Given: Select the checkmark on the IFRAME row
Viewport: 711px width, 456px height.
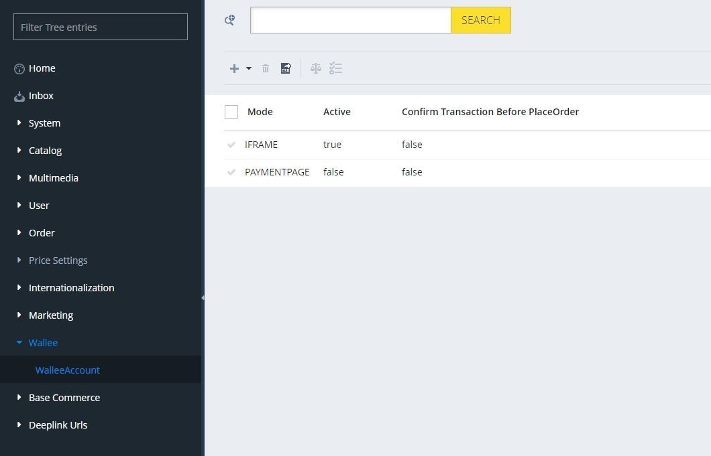Looking at the screenshot, I should pos(231,145).
